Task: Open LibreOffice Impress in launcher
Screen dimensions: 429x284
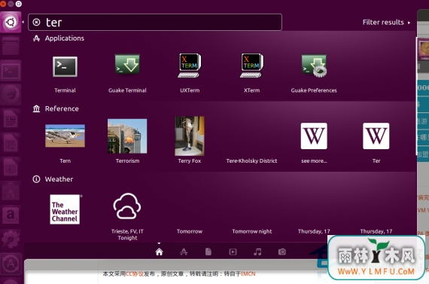Action: click(x=11, y=166)
